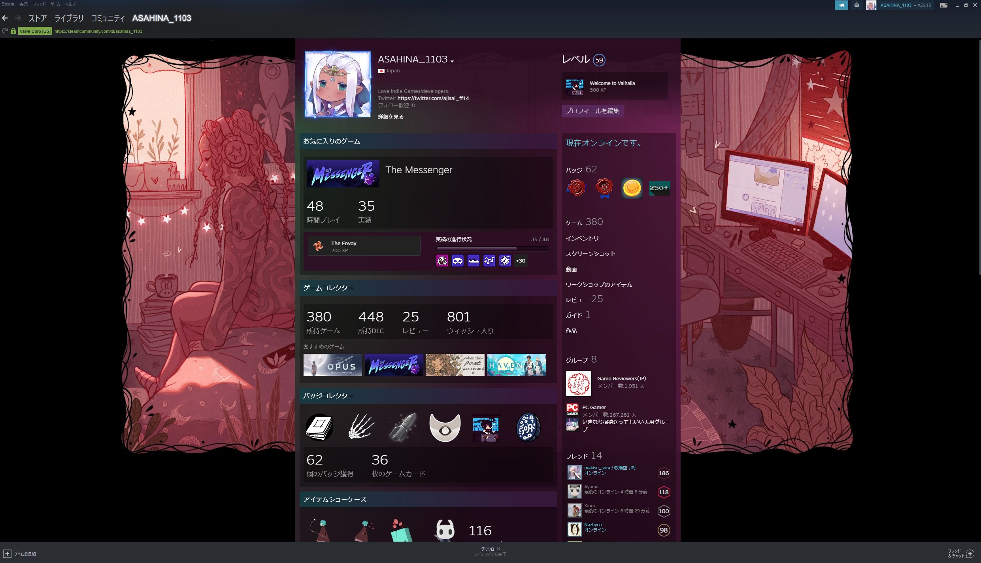Click the Big Picture mode icon
This screenshot has height=563, width=981.
coord(943,5)
